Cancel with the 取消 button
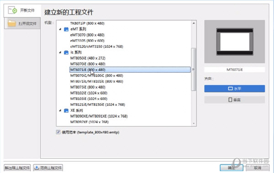The image size is (274, 173). coord(258,168)
